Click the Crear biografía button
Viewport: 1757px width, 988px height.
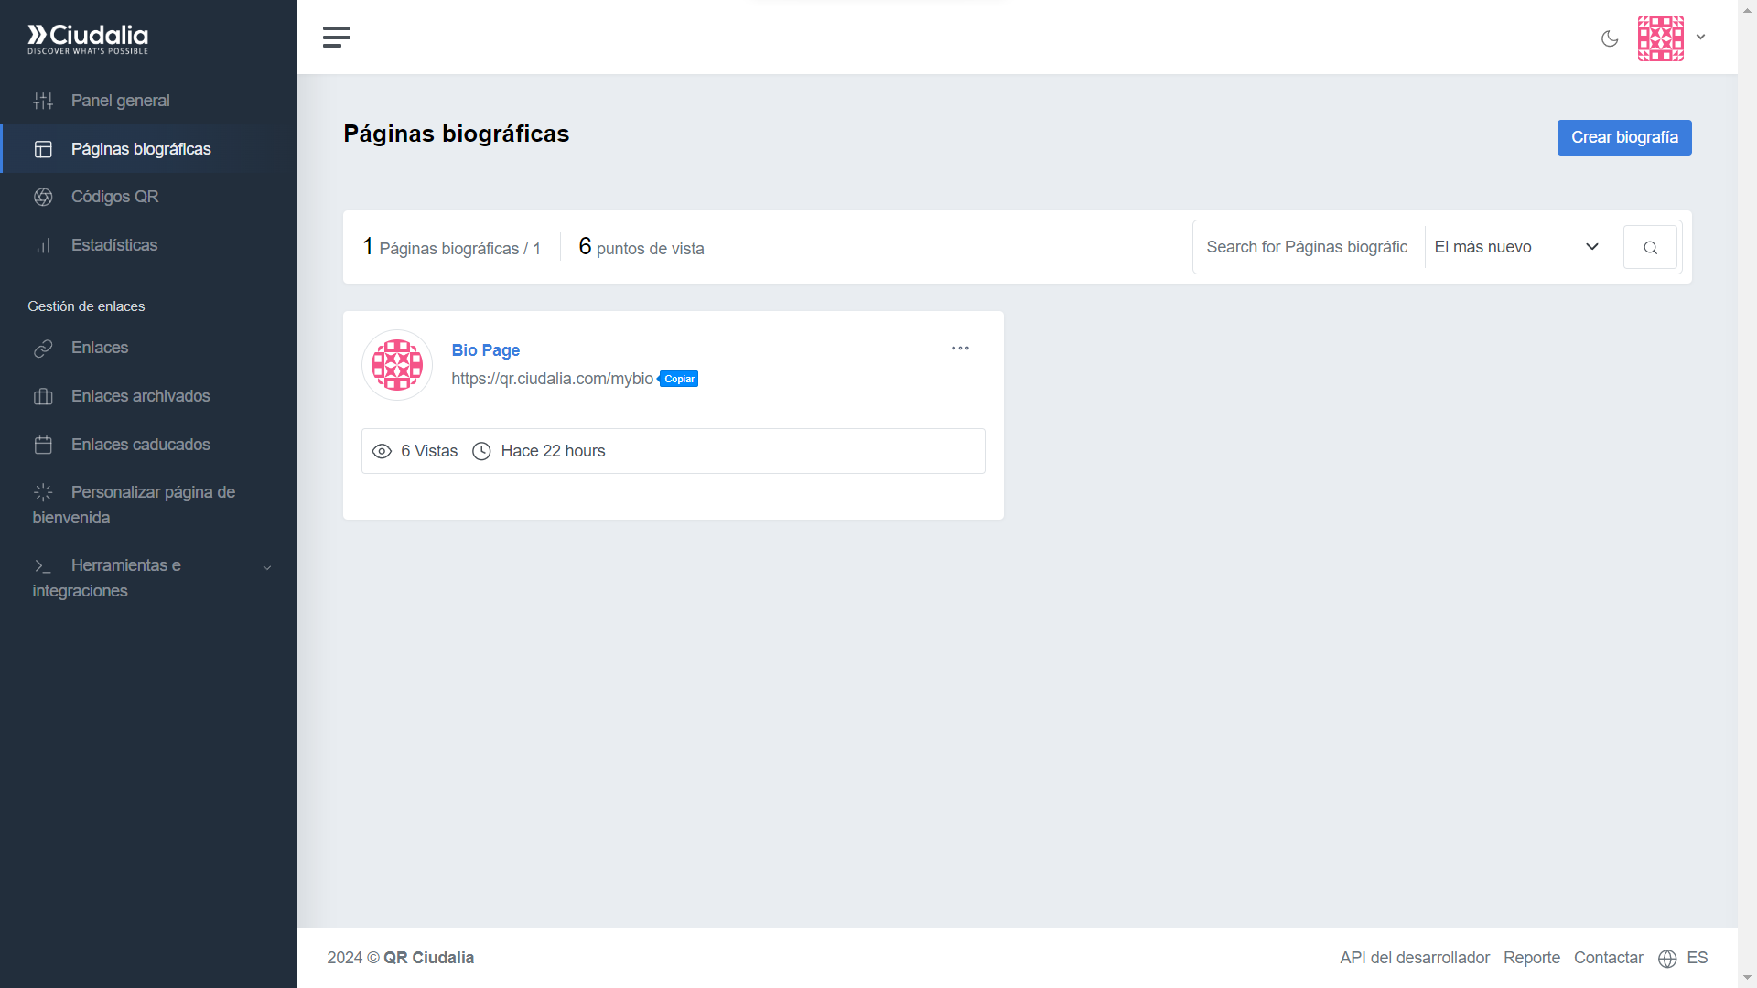pyautogui.click(x=1623, y=137)
